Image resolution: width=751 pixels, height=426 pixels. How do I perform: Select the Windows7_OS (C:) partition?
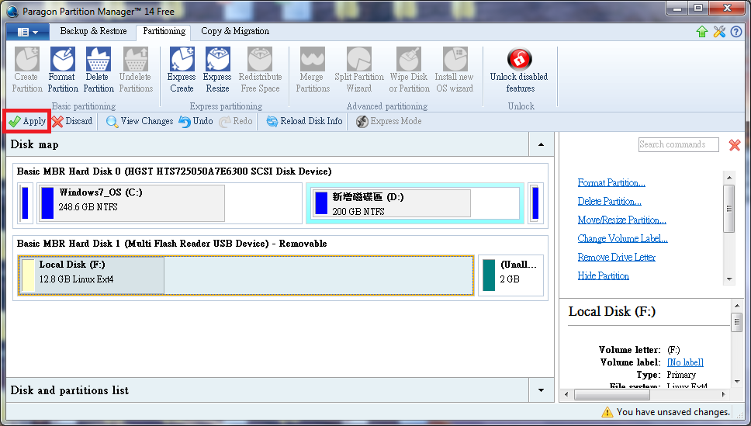pyautogui.click(x=170, y=203)
